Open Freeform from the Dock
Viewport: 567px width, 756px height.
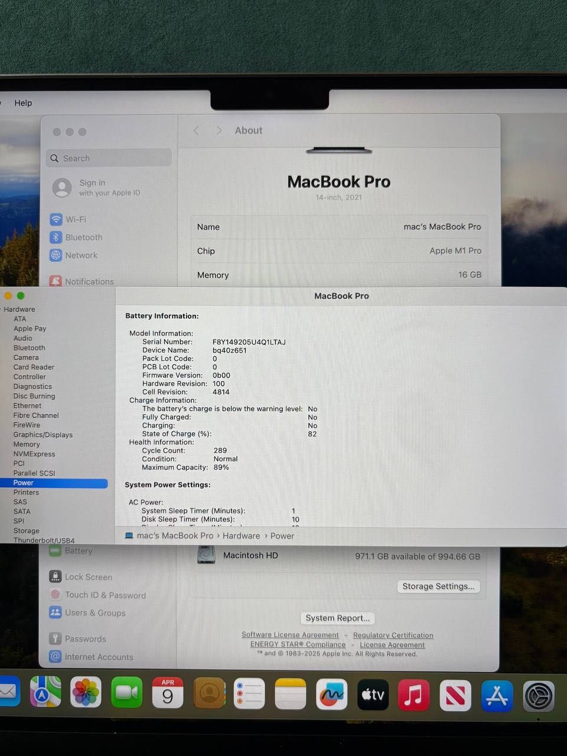(332, 694)
